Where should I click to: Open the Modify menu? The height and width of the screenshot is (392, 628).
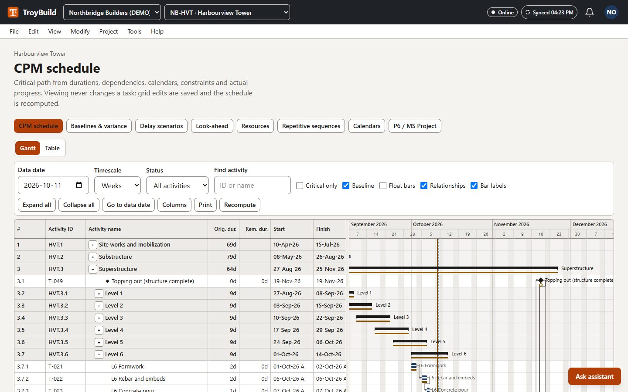(80, 31)
